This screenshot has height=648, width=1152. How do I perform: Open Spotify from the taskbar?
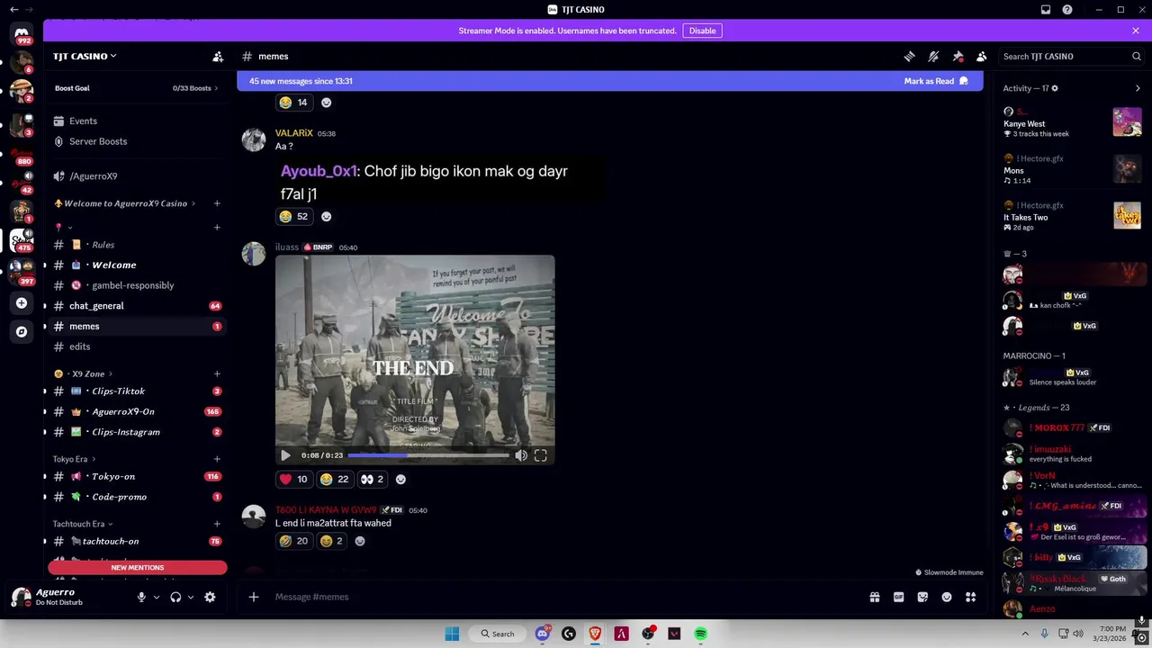[700, 634]
